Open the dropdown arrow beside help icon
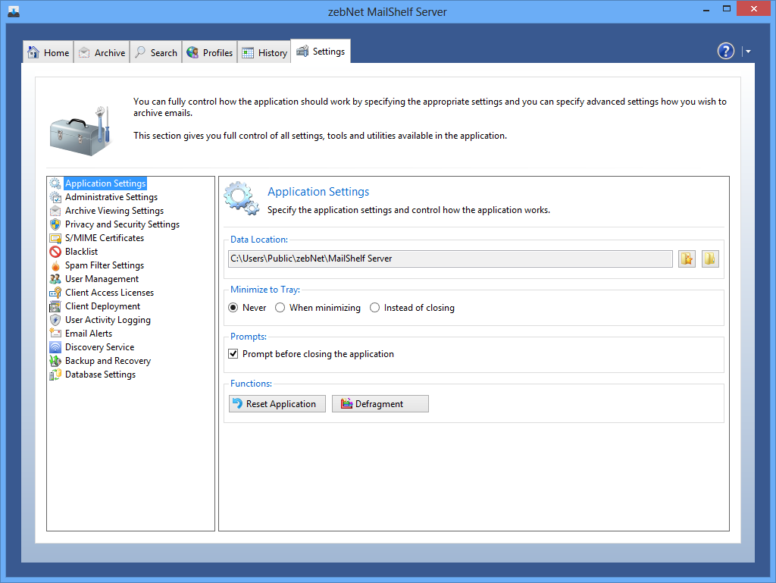The height and width of the screenshot is (583, 776). click(748, 52)
